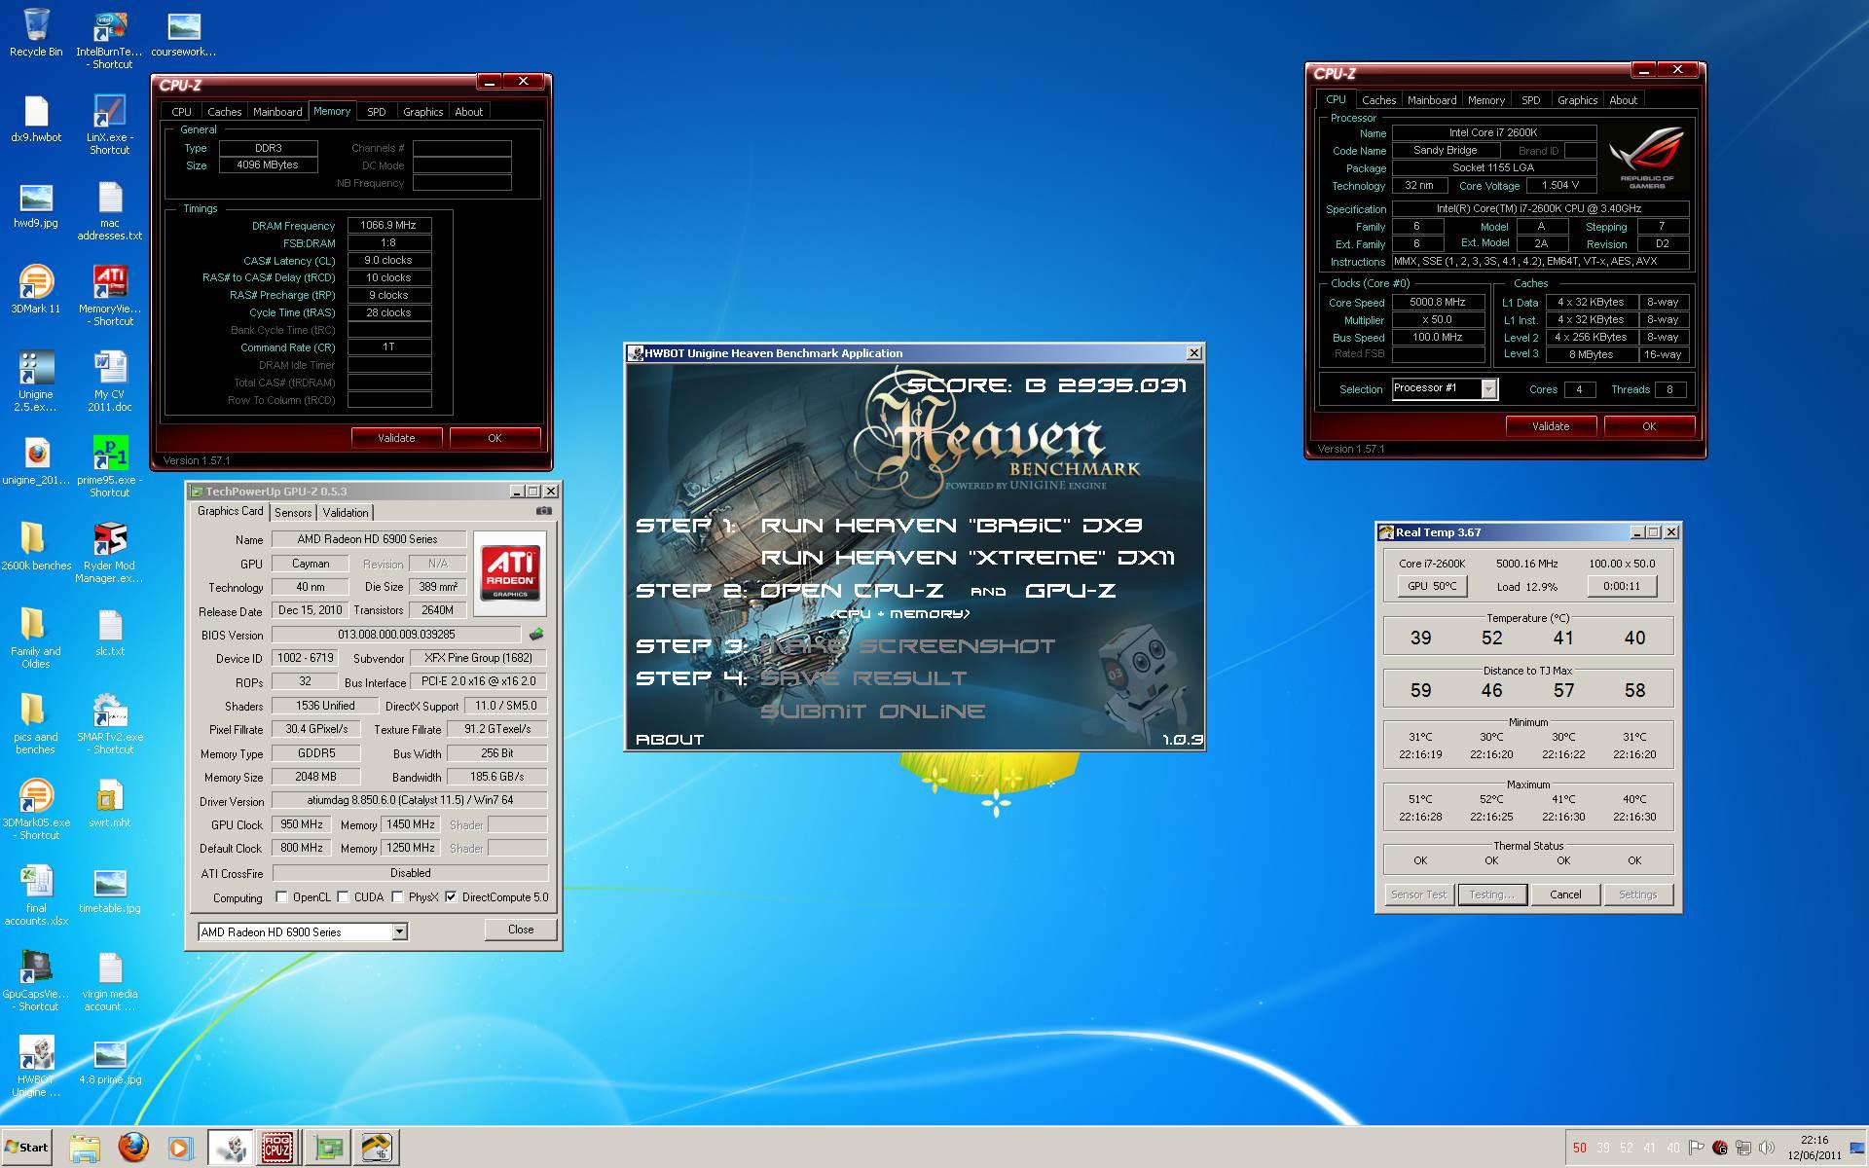The width and height of the screenshot is (1869, 1168).
Task: Launch LinX.exe shortcut icon
Action: coord(110,125)
